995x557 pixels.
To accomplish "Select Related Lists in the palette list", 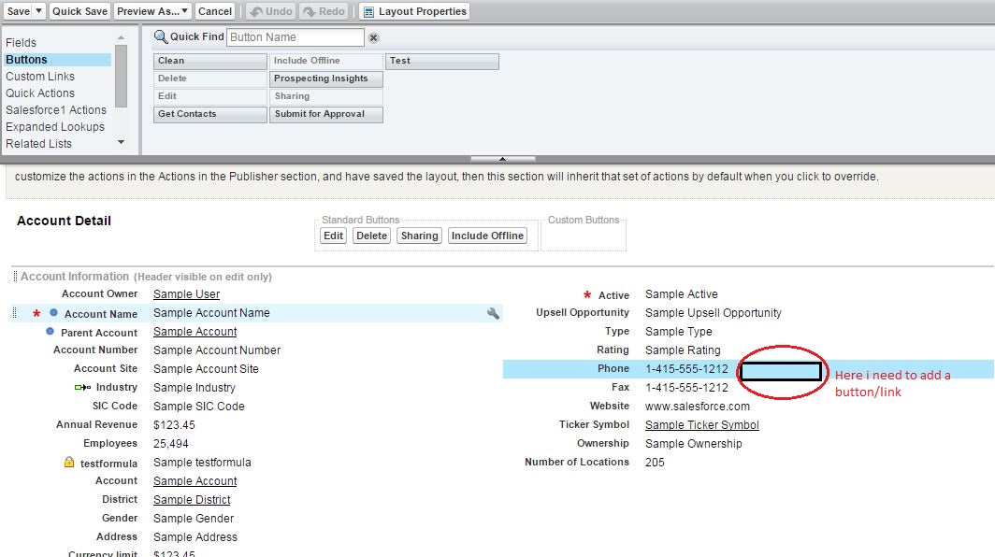I will pyautogui.click(x=38, y=143).
